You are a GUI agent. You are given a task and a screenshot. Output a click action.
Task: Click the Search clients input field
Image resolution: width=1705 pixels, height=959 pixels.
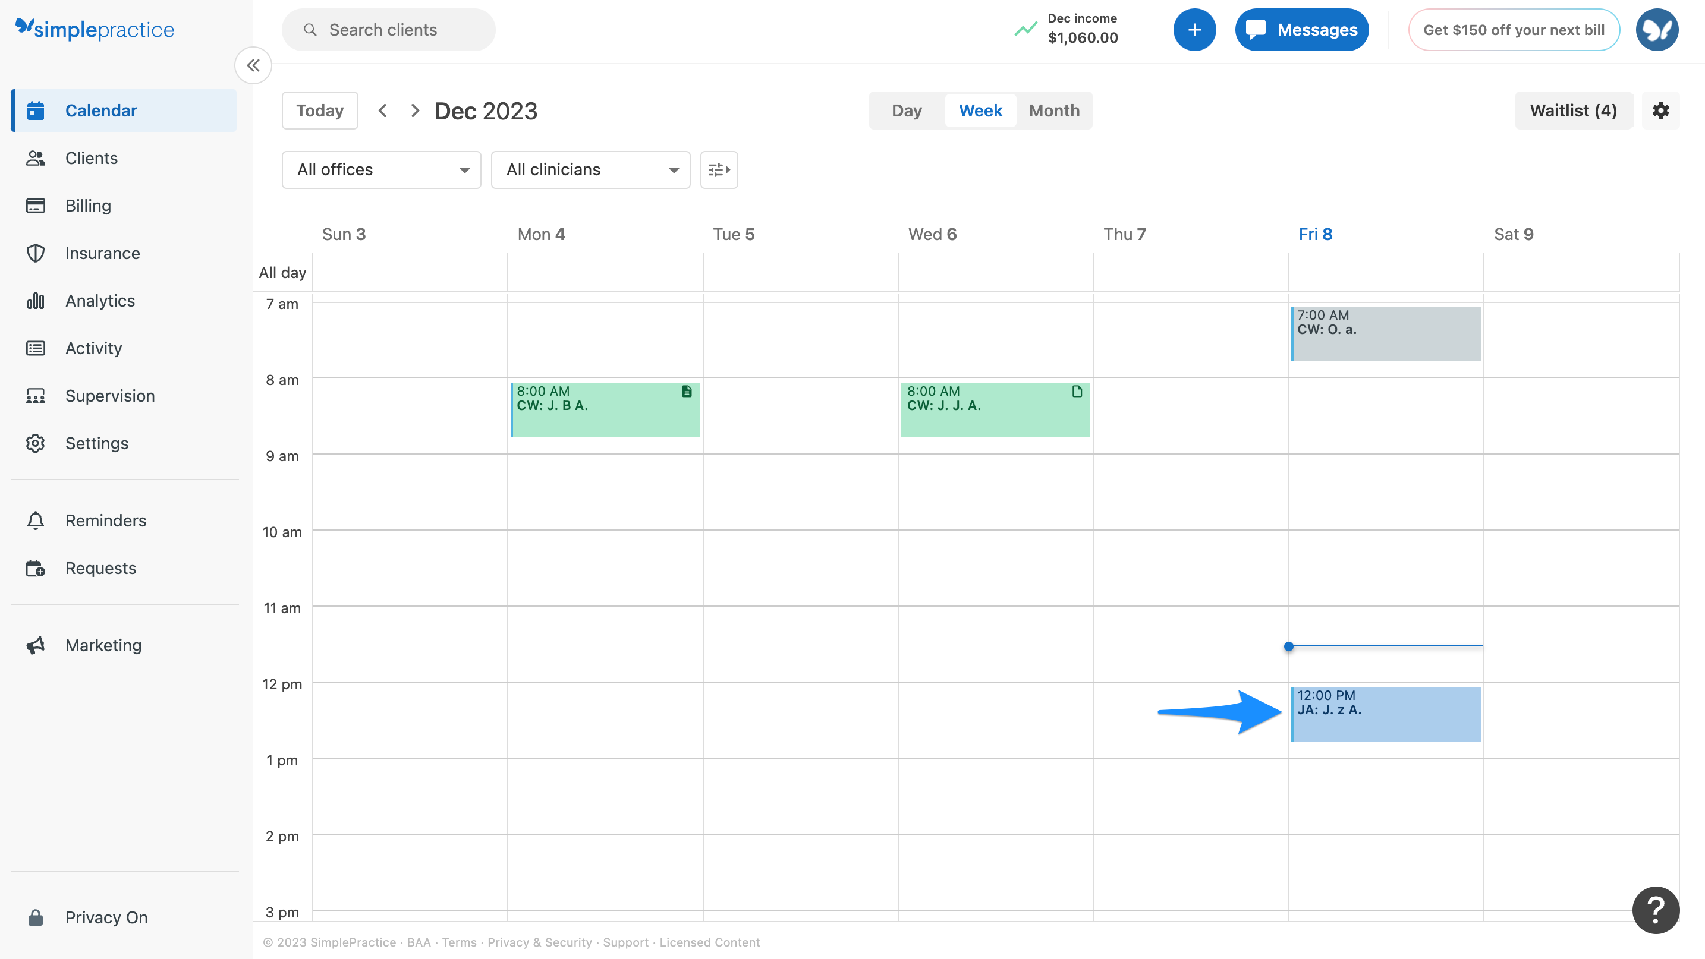[x=389, y=29]
